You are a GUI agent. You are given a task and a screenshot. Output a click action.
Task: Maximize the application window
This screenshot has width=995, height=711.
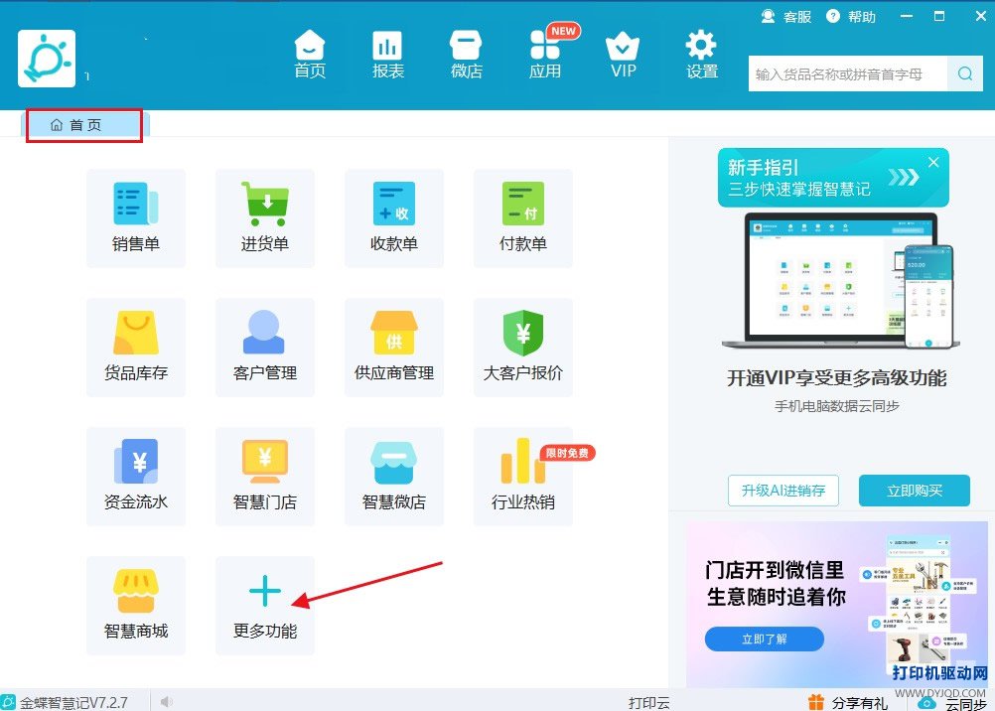939,16
